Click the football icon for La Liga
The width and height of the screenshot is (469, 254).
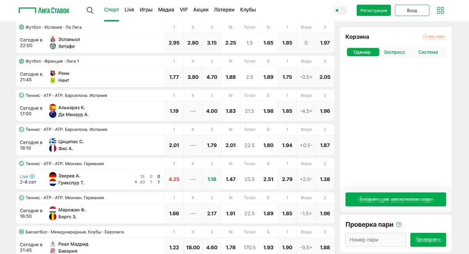point(21,27)
